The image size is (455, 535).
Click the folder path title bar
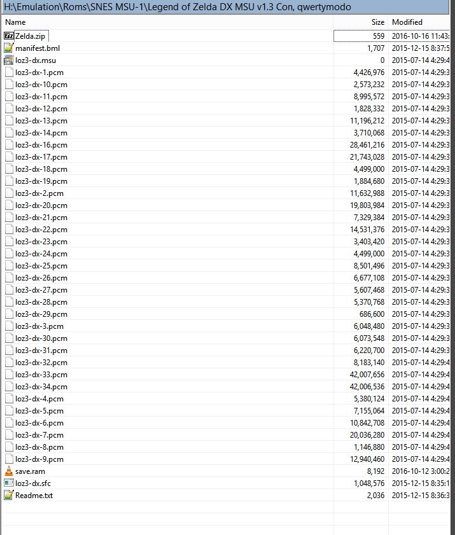pyautogui.click(x=225, y=7)
